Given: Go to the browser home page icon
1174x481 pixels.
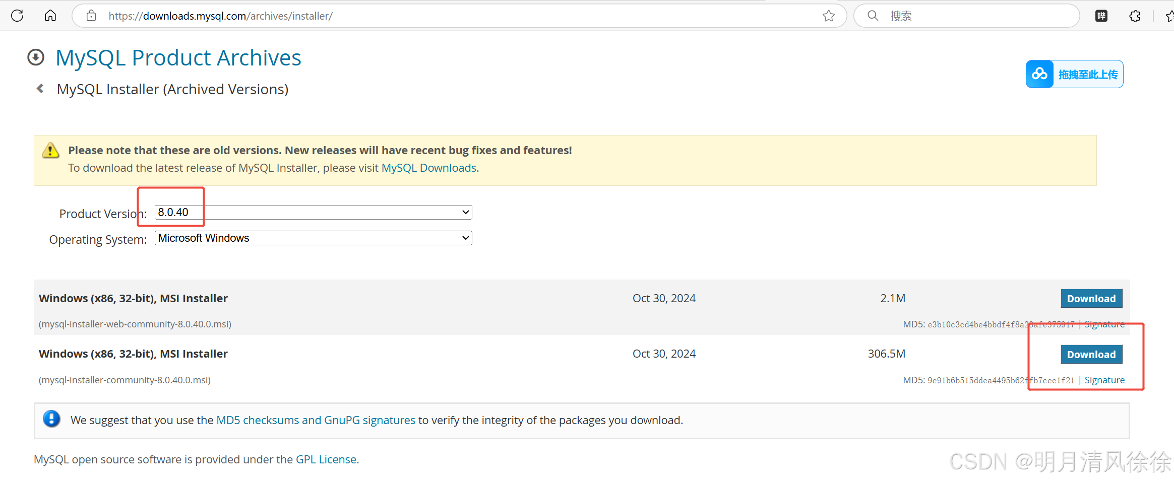Looking at the screenshot, I should (x=50, y=16).
